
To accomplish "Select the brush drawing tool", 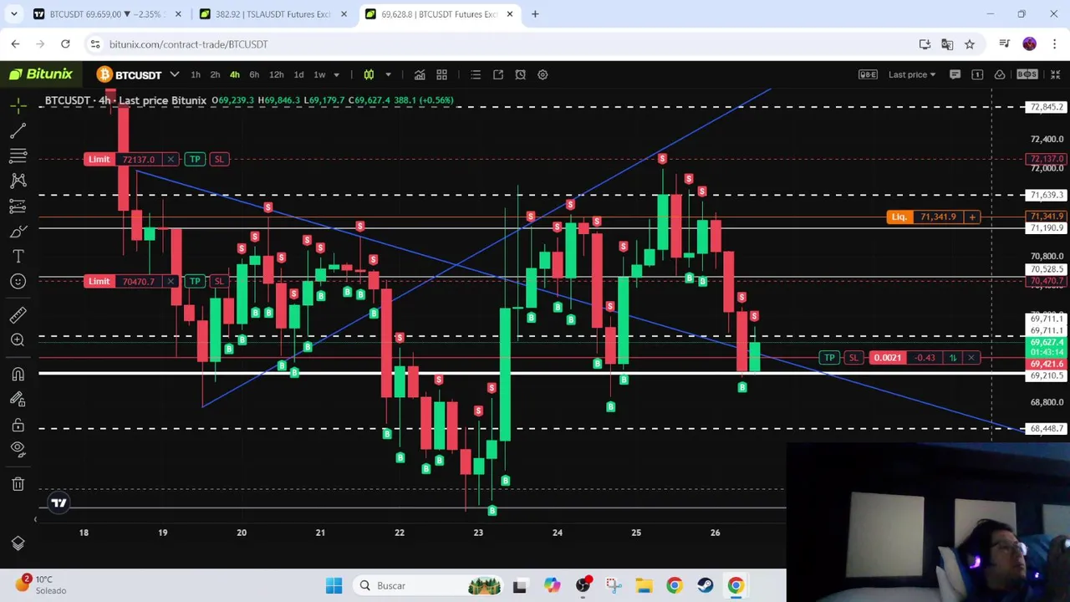I will pyautogui.click(x=18, y=231).
